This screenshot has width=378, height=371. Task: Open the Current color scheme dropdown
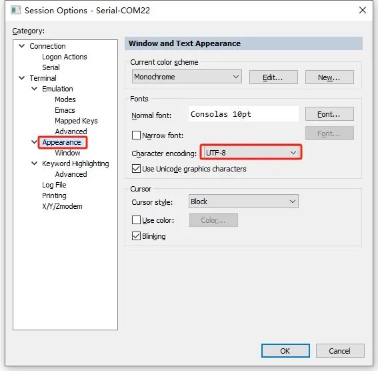pyautogui.click(x=187, y=77)
